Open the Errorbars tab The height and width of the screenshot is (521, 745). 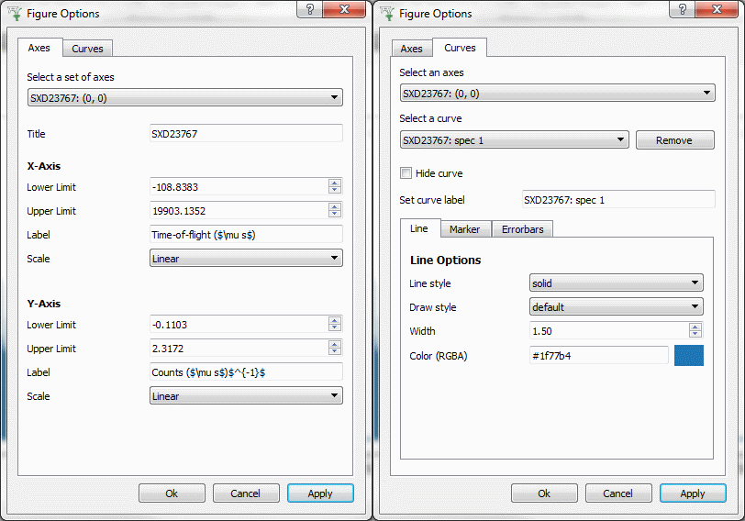pyautogui.click(x=522, y=229)
